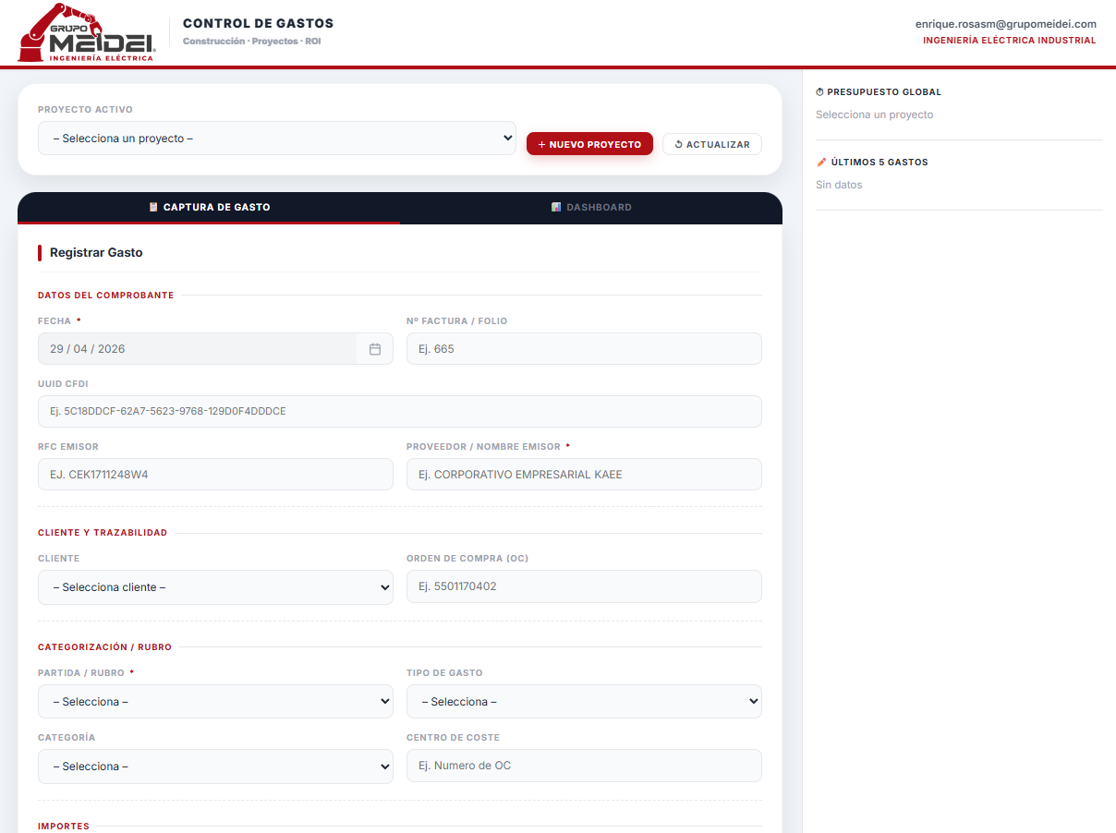
Task: Open the Proyecto Activo dropdown
Action: tap(277, 139)
